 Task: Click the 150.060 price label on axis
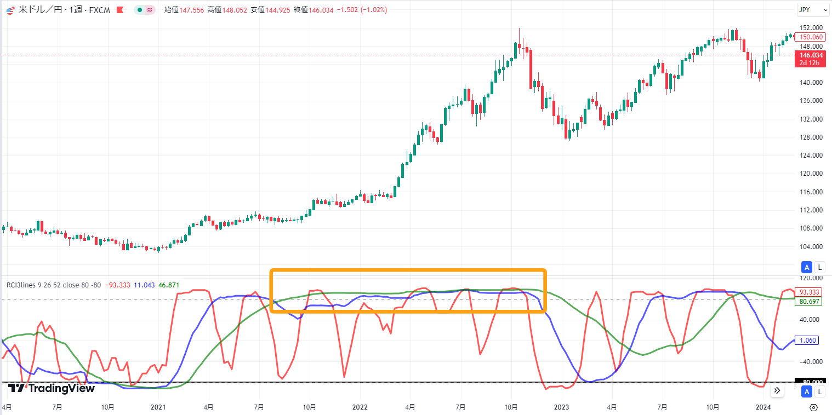coord(810,37)
